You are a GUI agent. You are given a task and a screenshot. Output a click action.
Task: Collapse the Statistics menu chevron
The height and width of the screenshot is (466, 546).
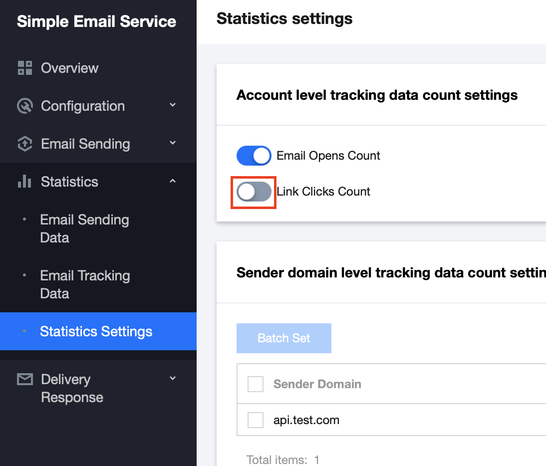(173, 181)
